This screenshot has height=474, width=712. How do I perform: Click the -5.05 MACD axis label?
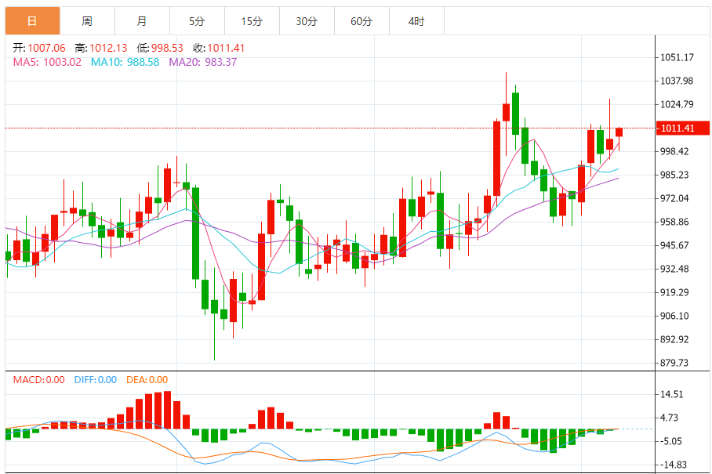click(670, 441)
